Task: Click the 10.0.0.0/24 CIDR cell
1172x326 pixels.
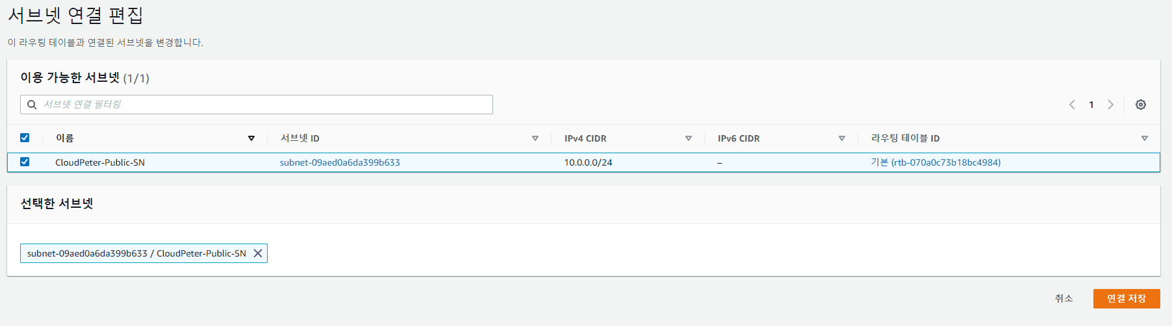Action: pyautogui.click(x=588, y=162)
